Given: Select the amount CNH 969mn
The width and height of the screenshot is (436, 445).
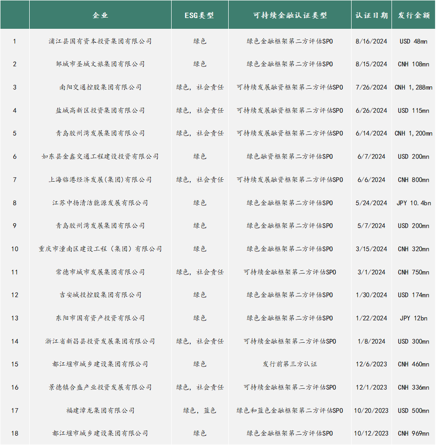Looking at the screenshot, I should point(414,433).
